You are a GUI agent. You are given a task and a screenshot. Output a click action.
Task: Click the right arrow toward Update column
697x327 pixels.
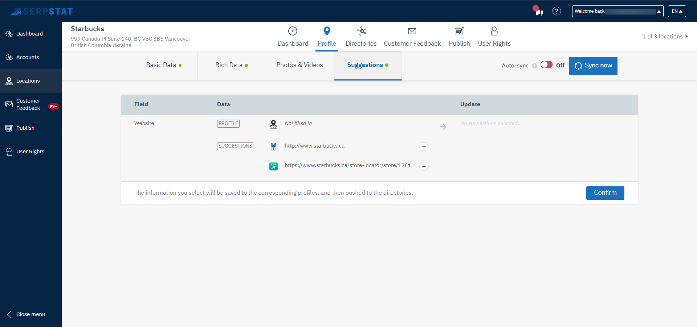point(443,127)
